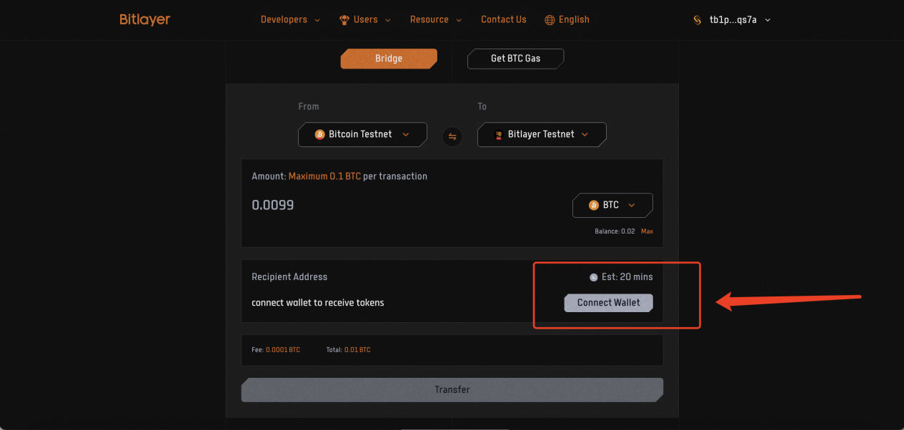Click the Users trophy icon
Screen dimensions: 904x430
(x=344, y=20)
